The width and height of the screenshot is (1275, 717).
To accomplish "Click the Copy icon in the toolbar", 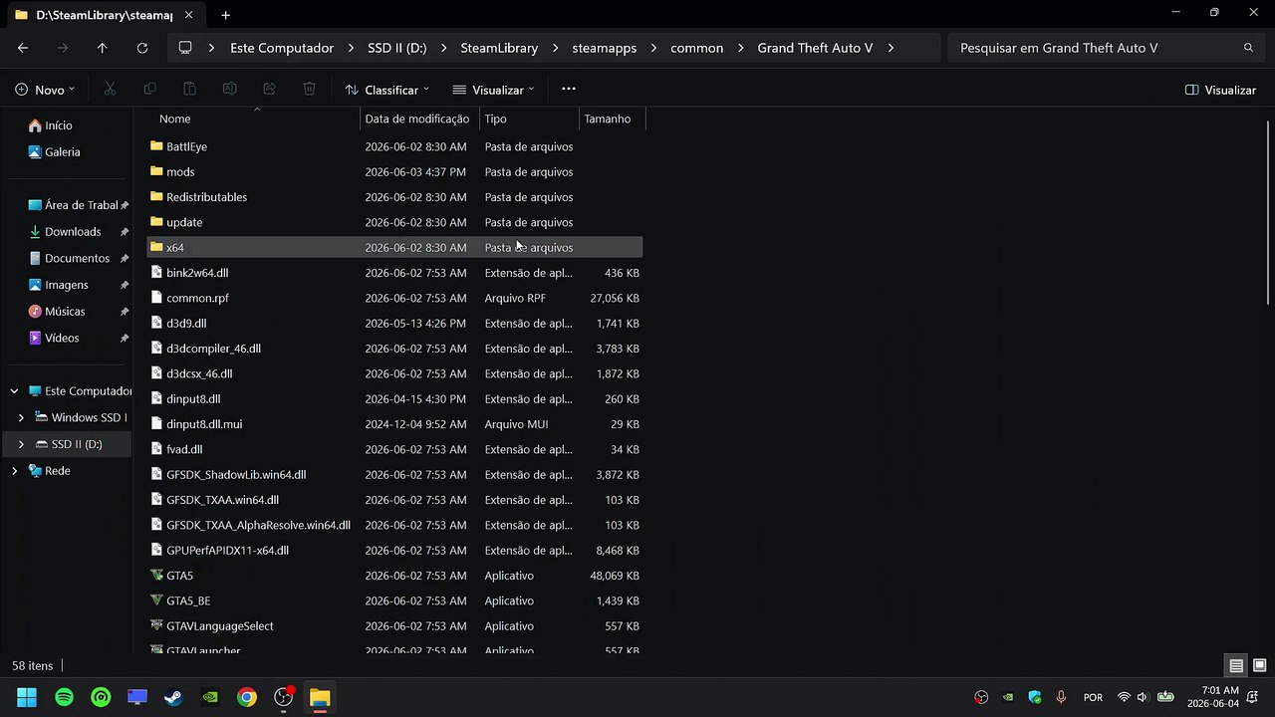I will [150, 90].
